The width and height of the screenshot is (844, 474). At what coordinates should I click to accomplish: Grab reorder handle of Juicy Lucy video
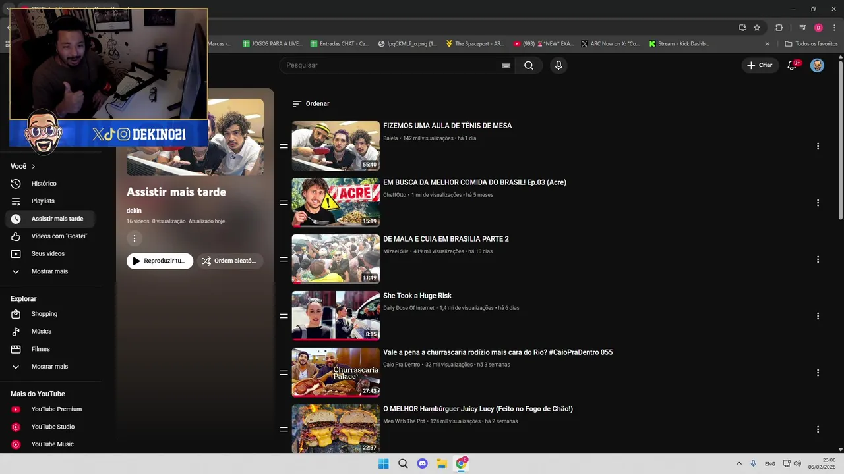[x=284, y=429]
